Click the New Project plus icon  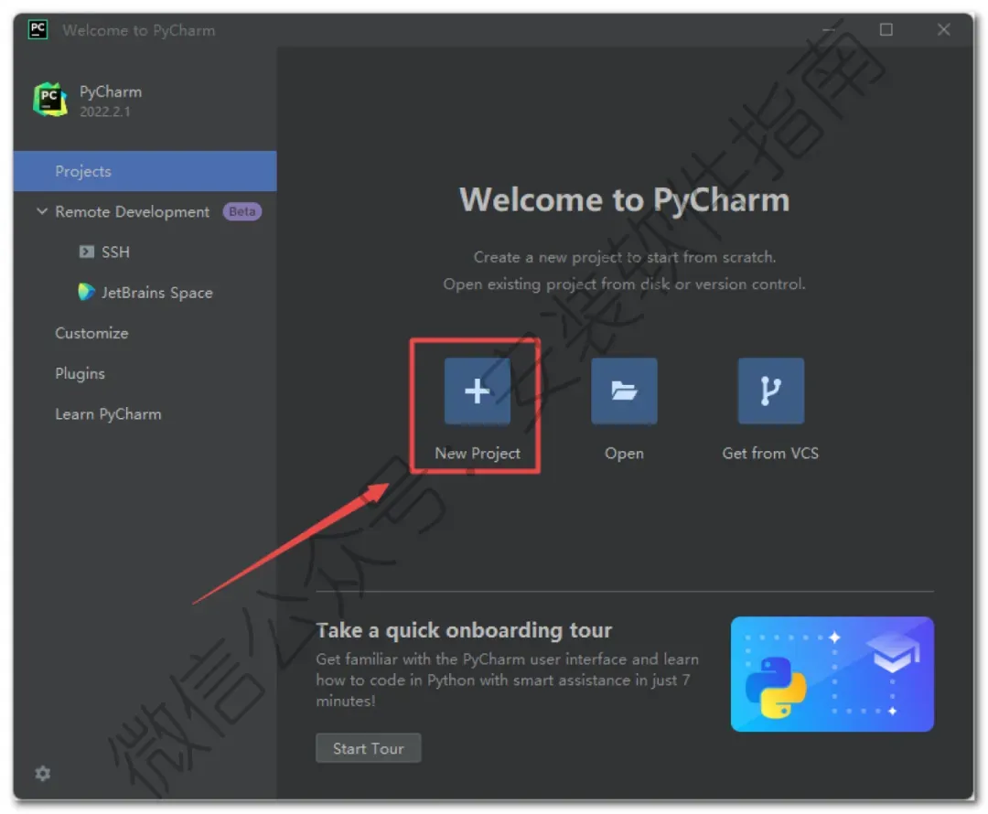click(477, 391)
